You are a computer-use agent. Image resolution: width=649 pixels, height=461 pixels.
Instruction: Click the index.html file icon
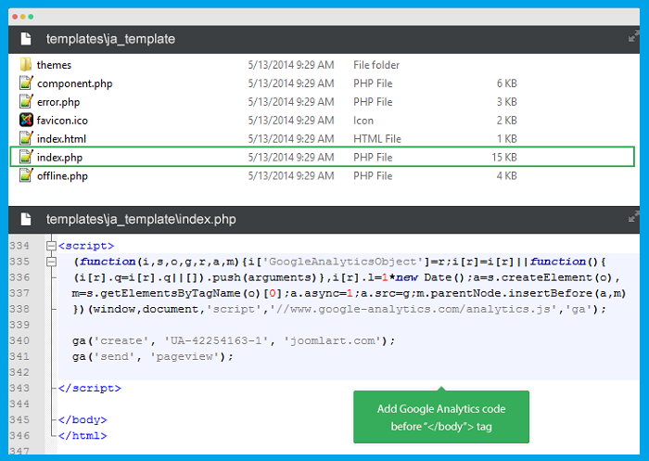click(26, 138)
